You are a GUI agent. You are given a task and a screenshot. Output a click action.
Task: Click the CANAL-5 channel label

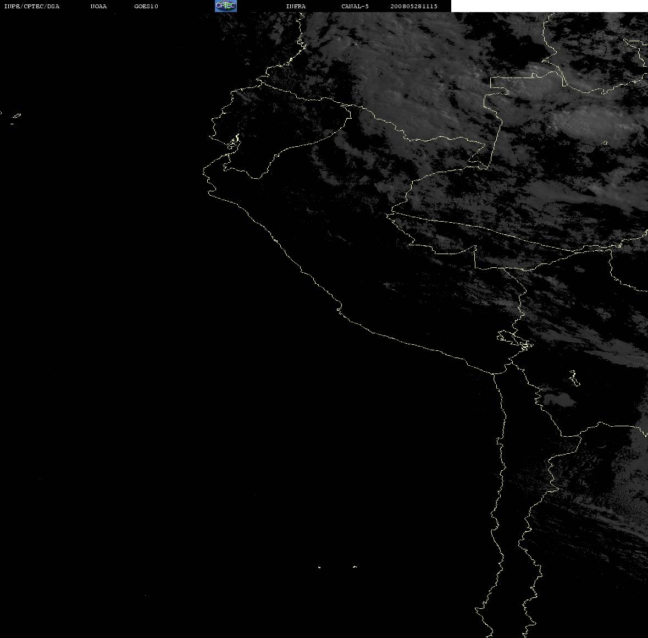click(355, 6)
